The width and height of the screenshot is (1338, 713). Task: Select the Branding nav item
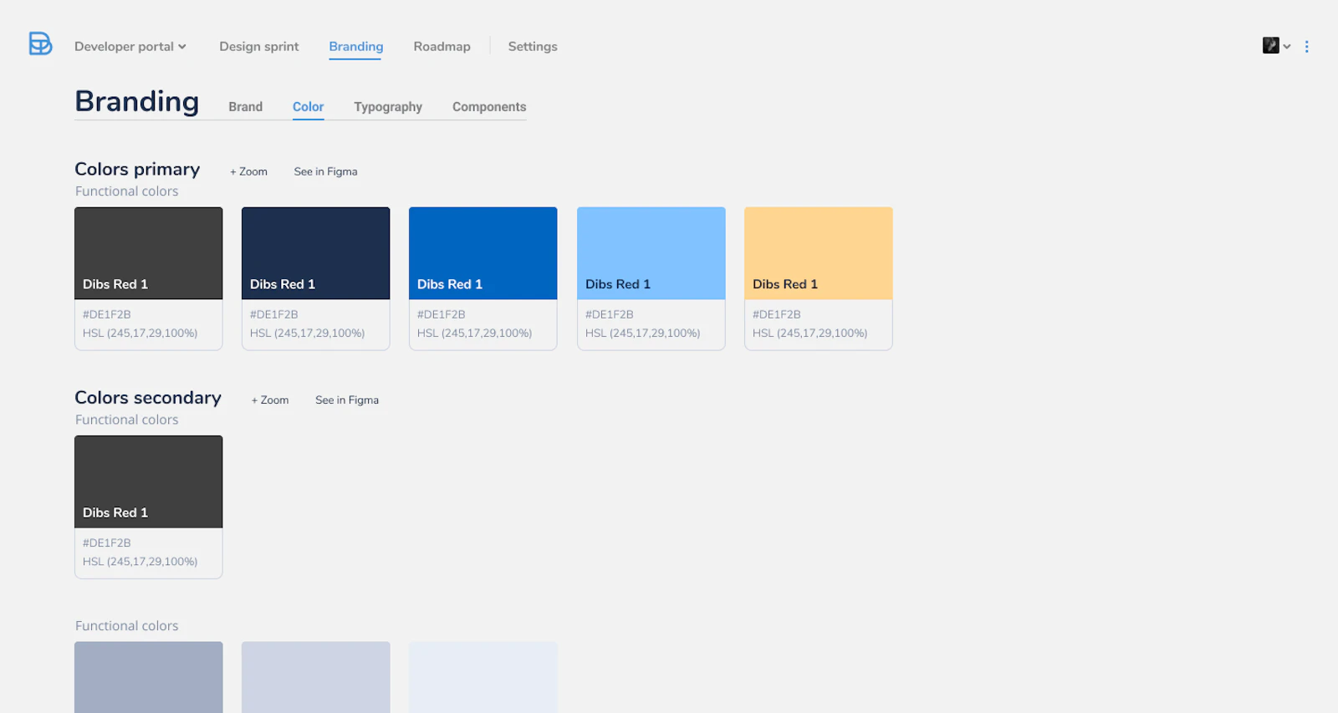[355, 47]
